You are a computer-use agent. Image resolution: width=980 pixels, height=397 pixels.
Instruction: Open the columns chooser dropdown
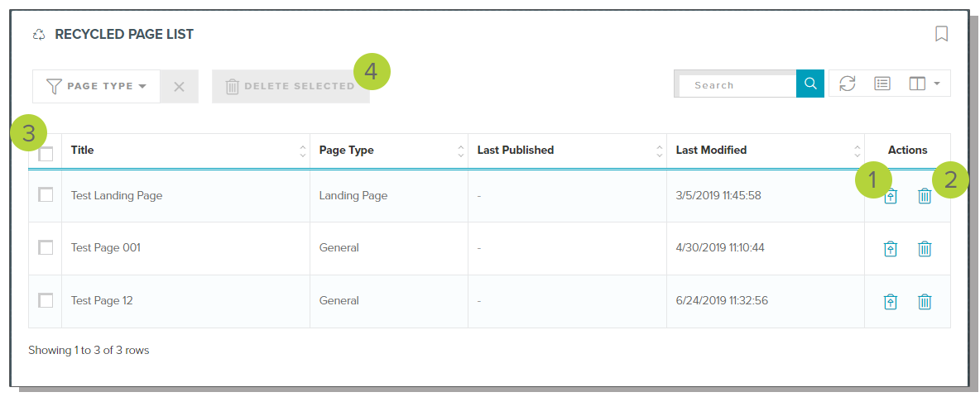coord(924,84)
